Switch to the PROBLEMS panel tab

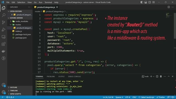(x=51, y=76)
